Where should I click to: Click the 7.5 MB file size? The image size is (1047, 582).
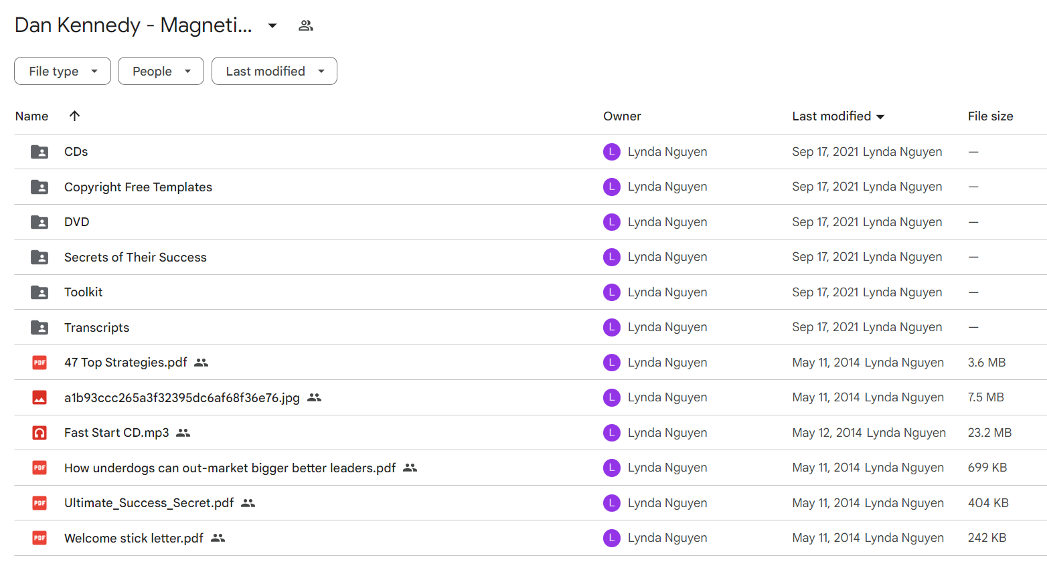pos(986,397)
